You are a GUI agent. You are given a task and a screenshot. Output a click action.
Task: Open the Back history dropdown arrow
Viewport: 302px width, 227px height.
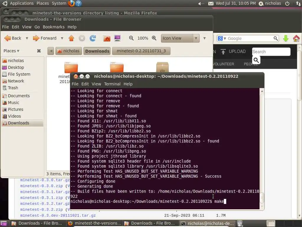pyautogui.click(x=27, y=38)
